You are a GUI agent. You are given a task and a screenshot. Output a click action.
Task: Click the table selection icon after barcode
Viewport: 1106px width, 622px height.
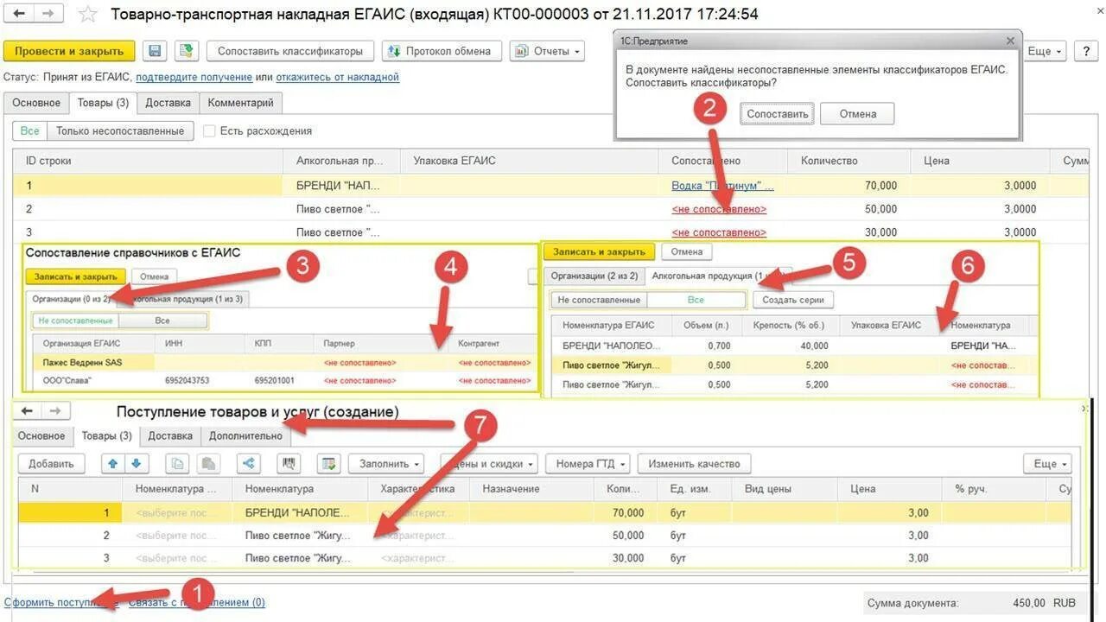(328, 464)
